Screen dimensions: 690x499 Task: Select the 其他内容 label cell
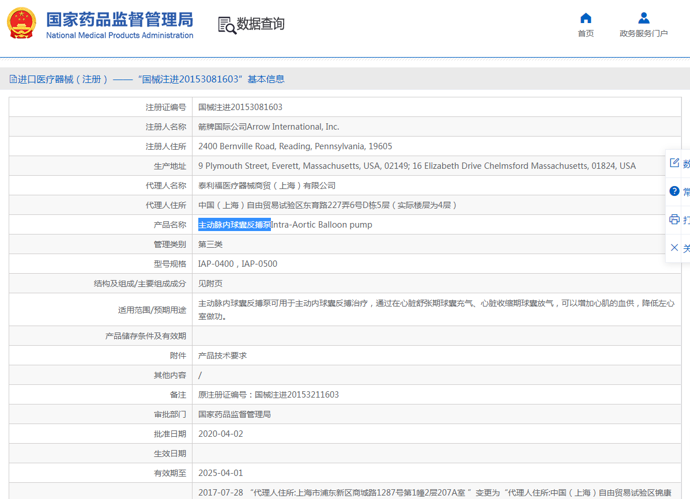click(101, 375)
